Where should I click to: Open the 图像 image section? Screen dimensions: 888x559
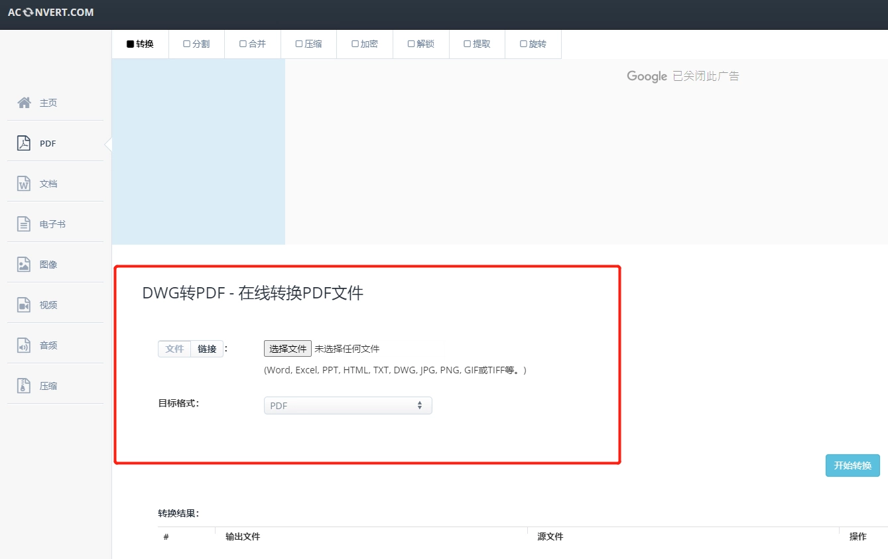coord(48,265)
